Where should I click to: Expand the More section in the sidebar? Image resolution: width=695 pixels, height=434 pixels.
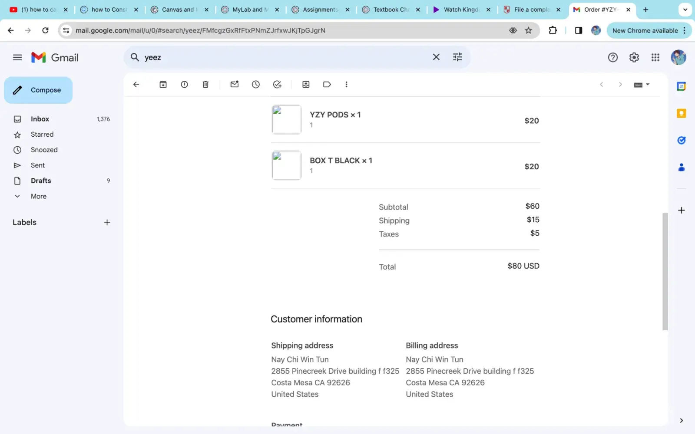click(x=38, y=196)
